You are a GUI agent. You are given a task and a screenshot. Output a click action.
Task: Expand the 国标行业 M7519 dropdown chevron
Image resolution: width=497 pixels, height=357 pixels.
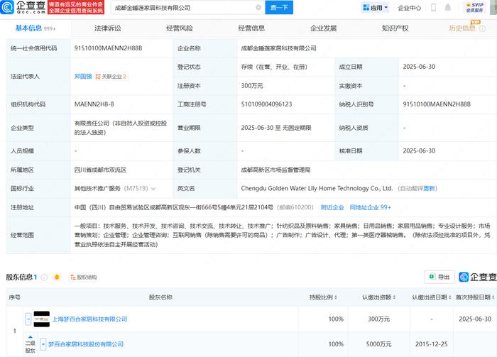(x=154, y=189)
